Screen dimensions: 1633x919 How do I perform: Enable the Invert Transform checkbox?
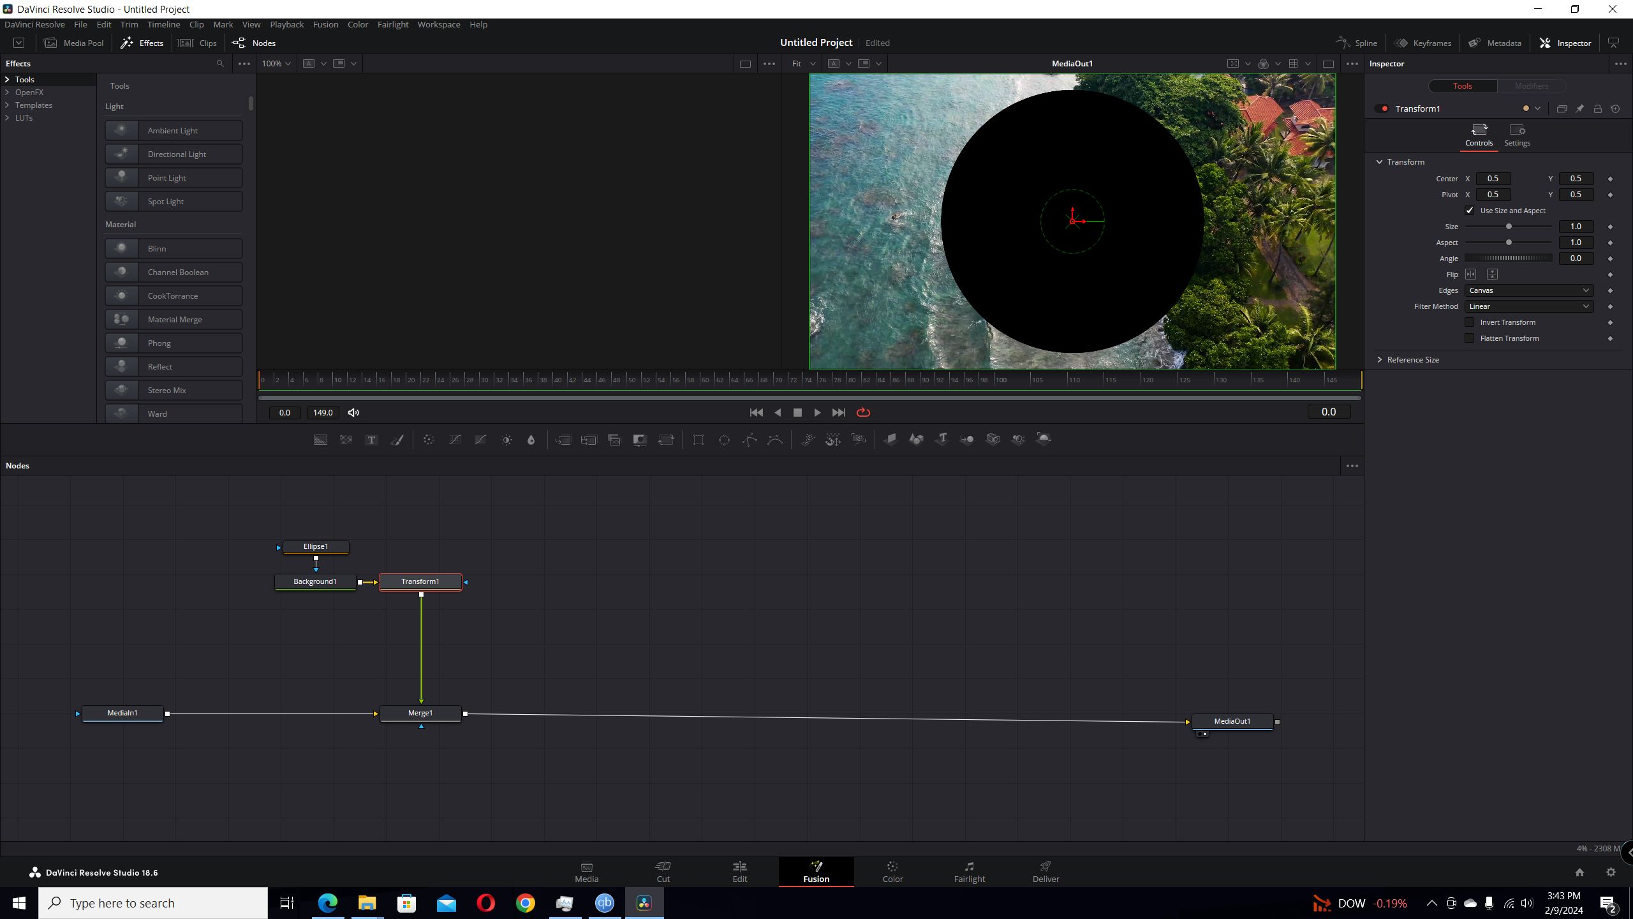[x=1470, y=322]
